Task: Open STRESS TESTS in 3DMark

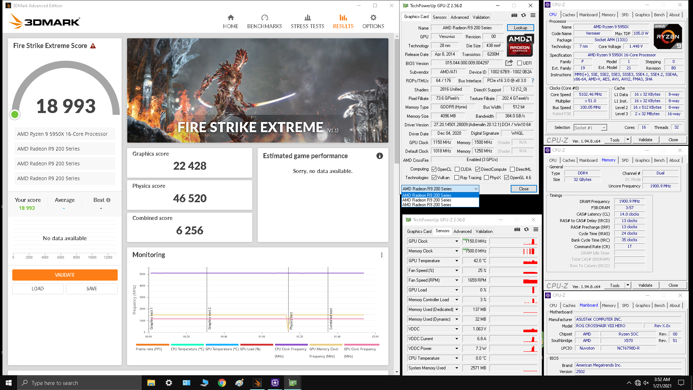Action: (308, 22)
